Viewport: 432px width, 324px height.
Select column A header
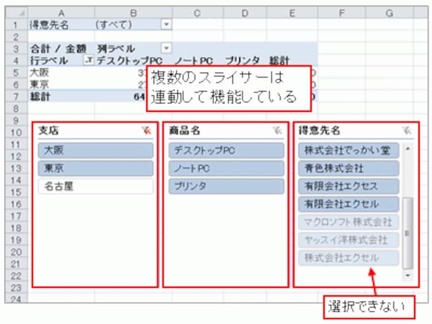[x=61, y=12]
